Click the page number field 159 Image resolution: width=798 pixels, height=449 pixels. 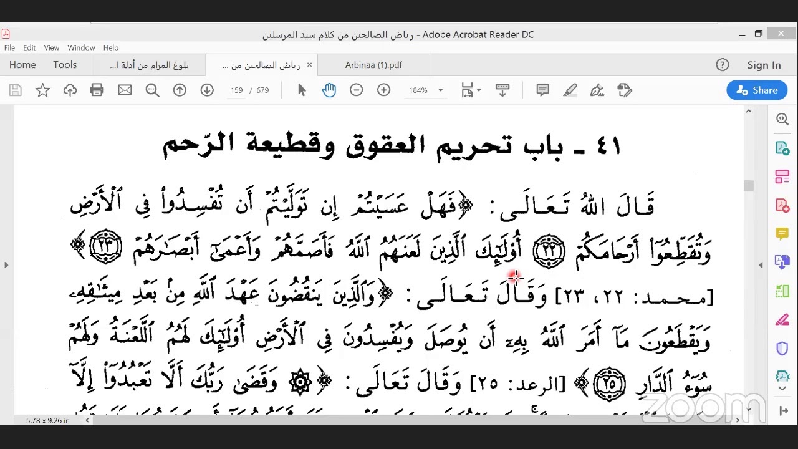(236, 90)
